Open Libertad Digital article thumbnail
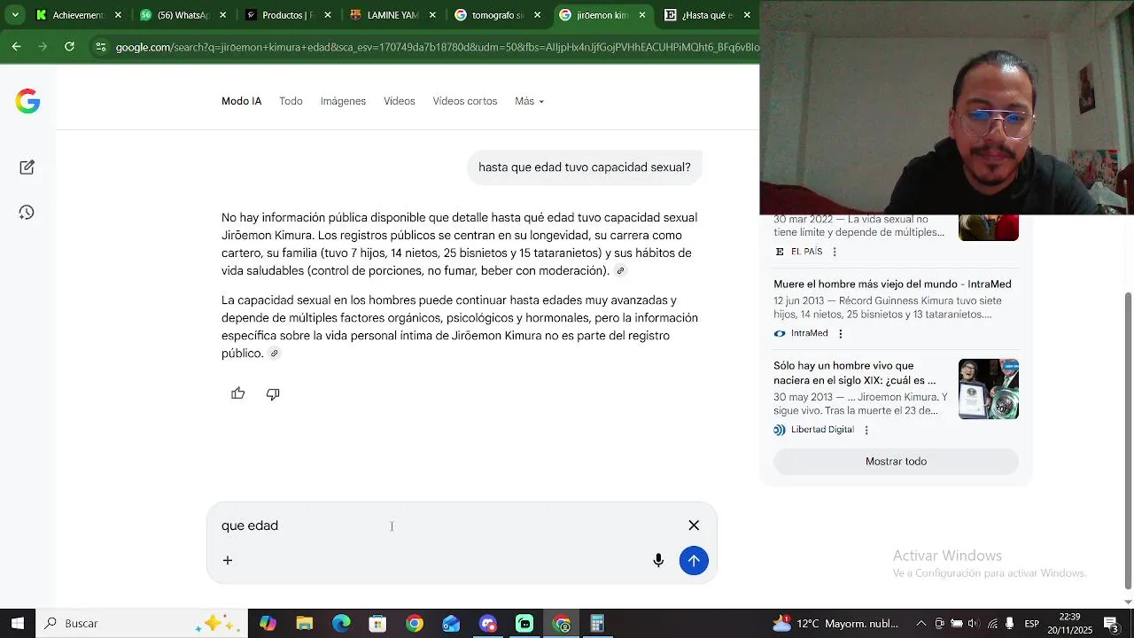Viewport: 1134px width, 638px height. pos(989,389)
